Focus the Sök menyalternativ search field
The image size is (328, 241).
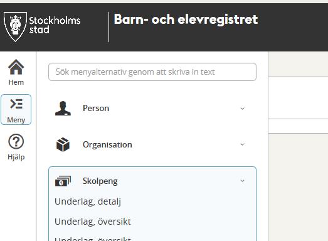(x=152, y=72)
